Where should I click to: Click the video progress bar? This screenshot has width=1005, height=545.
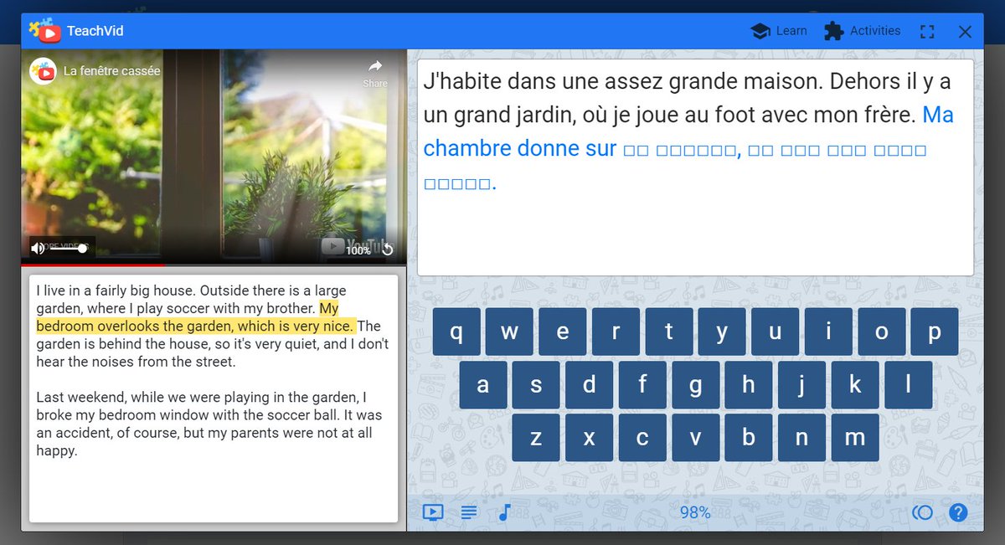[x=214, y=265]
